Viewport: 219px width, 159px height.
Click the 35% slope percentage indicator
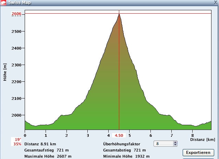coord(18,144)
